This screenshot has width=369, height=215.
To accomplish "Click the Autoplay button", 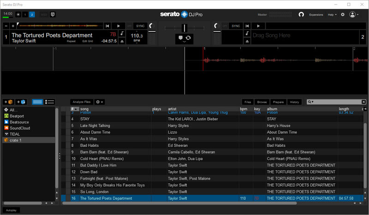I will coord(10,210).
